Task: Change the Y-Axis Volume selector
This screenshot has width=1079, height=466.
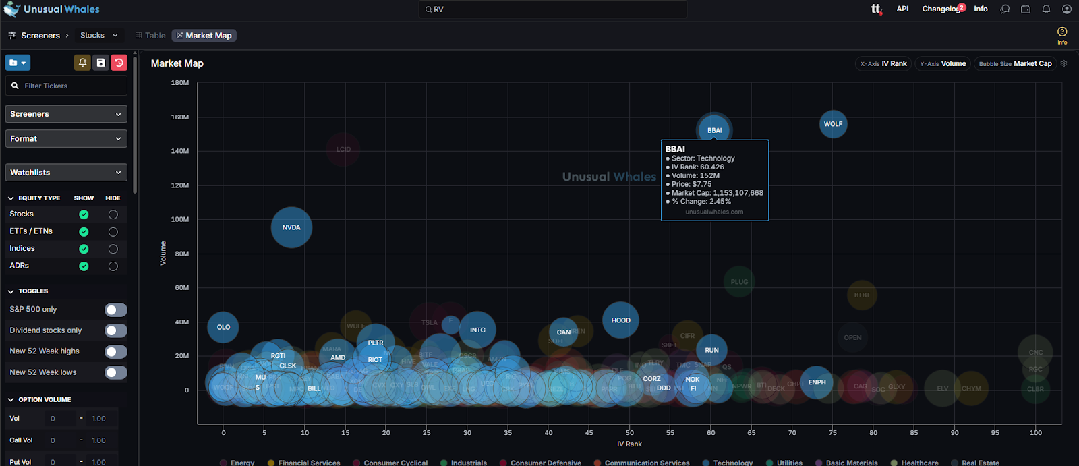Action: click(x=943, y=64)
